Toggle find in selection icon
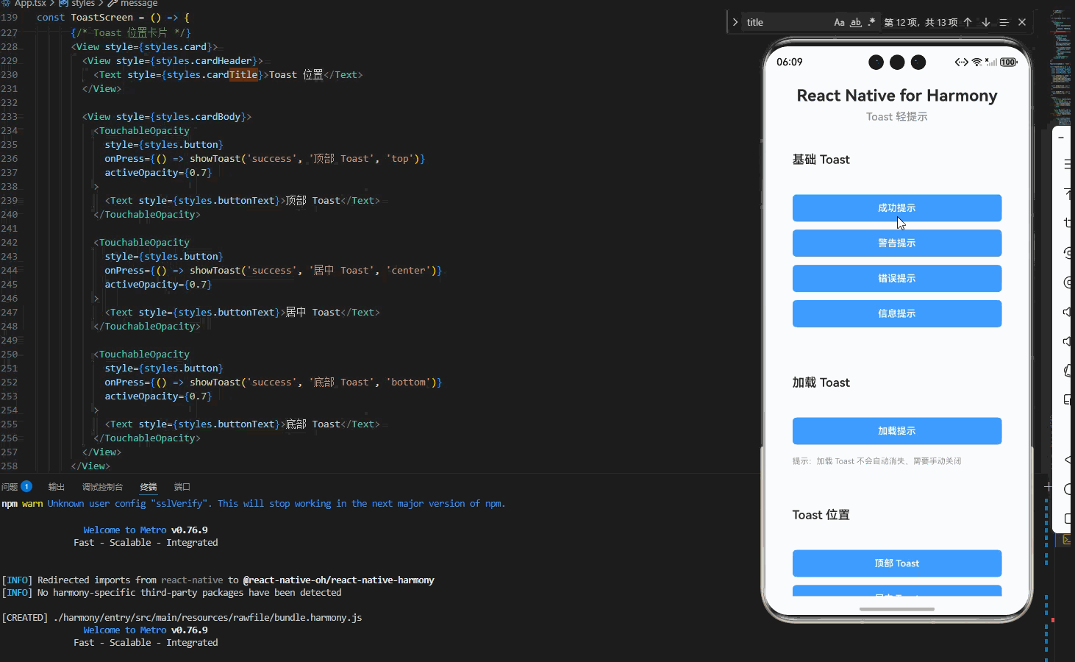The height and width of the screenshot is (662, 1075). click(x=1004, y=22)
